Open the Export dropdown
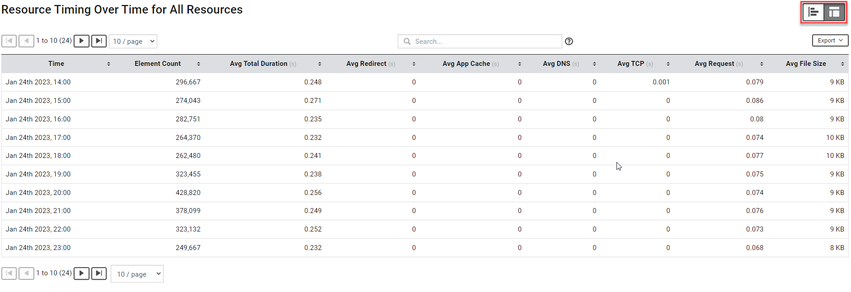 (830, 40)
